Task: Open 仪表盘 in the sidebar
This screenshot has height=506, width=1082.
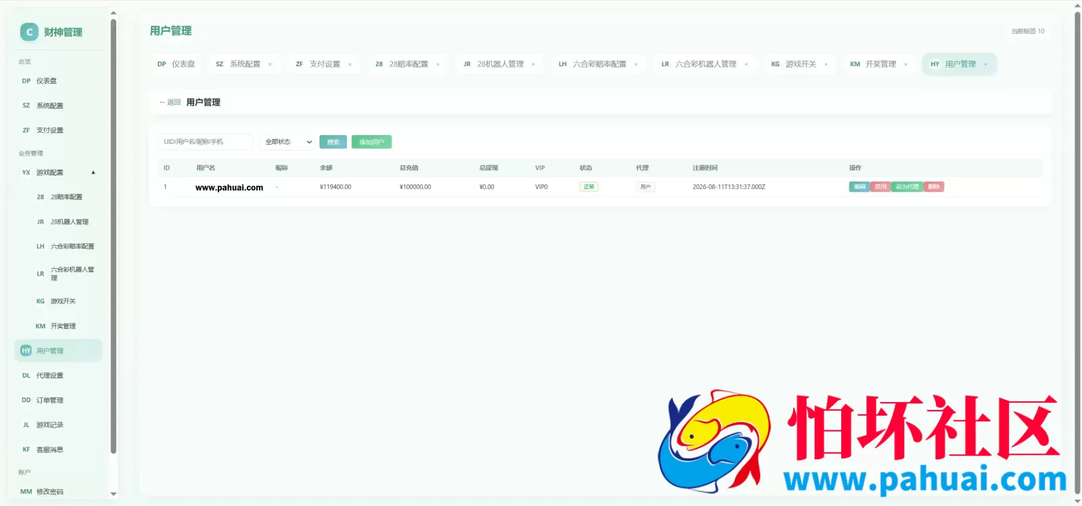Action: tap(58, 81)
